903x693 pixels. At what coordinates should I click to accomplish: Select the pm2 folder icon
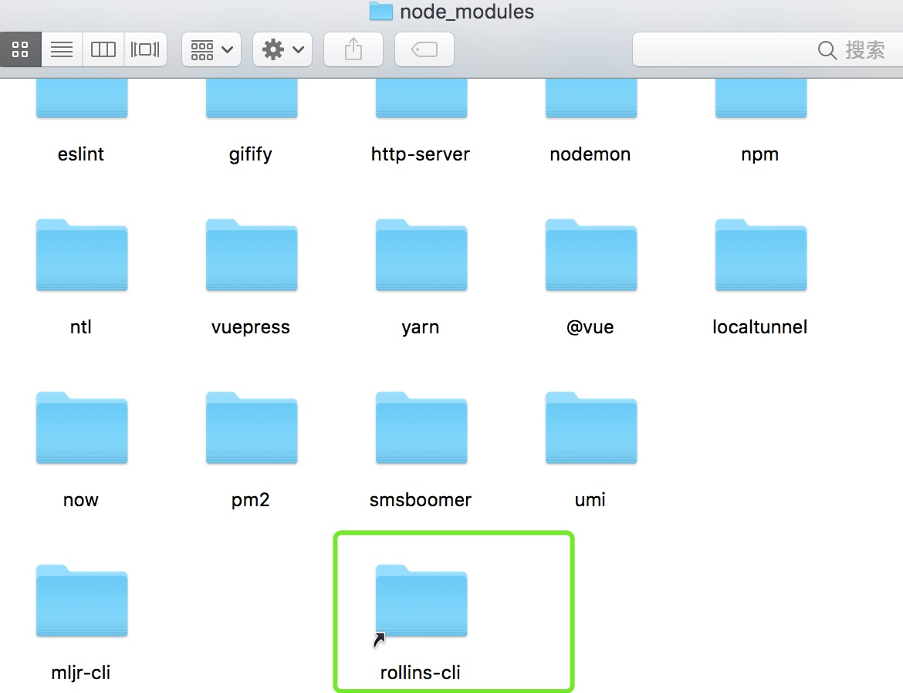(252, 428)
